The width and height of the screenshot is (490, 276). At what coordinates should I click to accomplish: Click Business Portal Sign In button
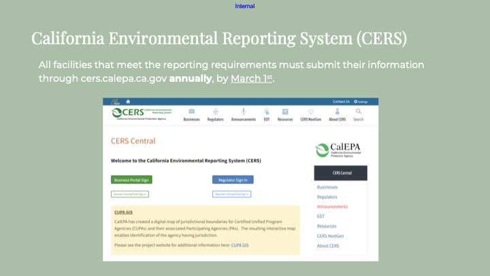coord(131,180)
